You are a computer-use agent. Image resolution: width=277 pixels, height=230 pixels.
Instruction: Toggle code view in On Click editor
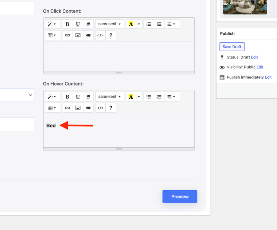tap(100, 35)
